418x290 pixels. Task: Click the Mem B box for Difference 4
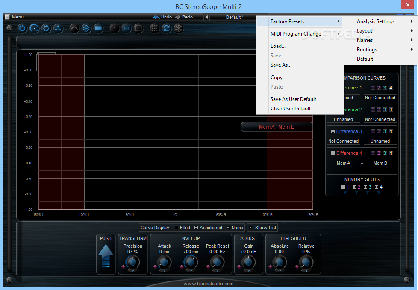pos(380,163)
